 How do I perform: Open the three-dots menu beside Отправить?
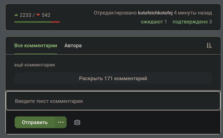click(61, 122)
